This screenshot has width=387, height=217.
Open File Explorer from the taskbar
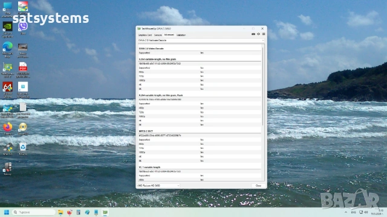60,212
